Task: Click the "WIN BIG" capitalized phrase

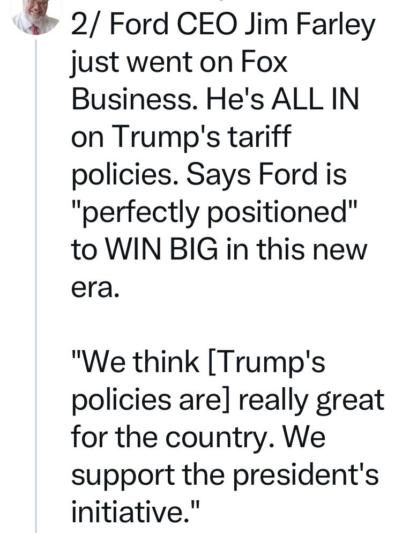Action: [162, 249]
